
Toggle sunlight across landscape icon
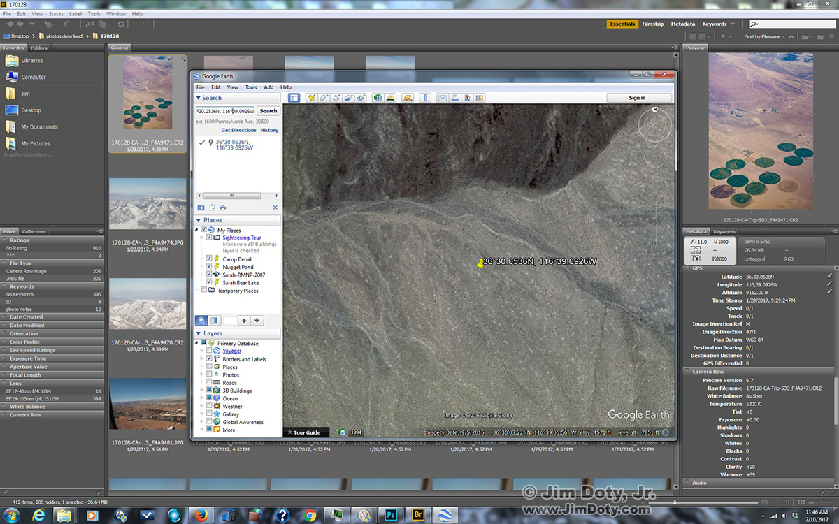click(390, 98)
